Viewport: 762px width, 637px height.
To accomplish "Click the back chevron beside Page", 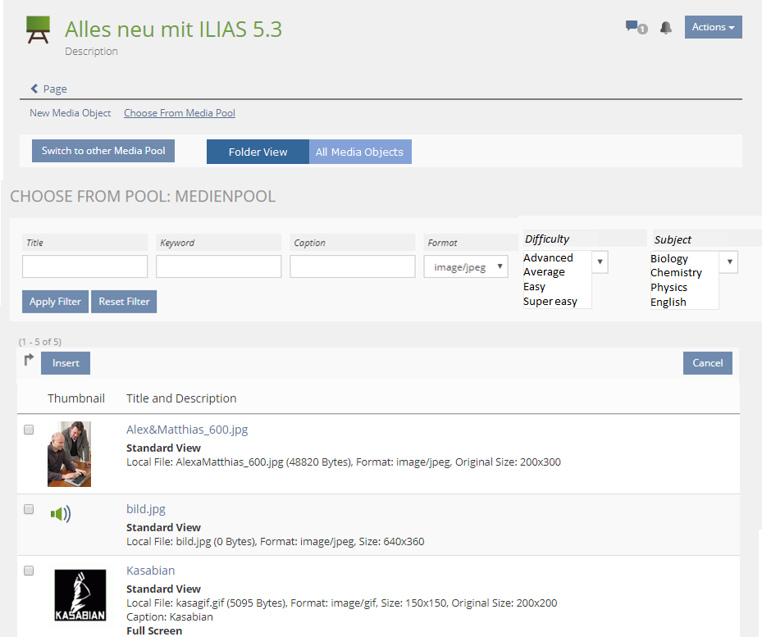I will (34, 89).
